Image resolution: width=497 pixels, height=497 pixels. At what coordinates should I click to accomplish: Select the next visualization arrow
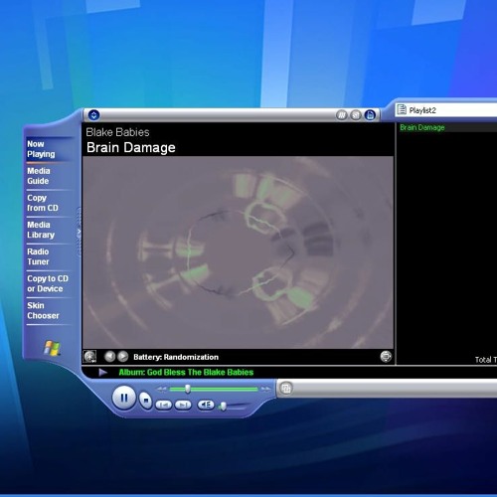tap(123, 357)
